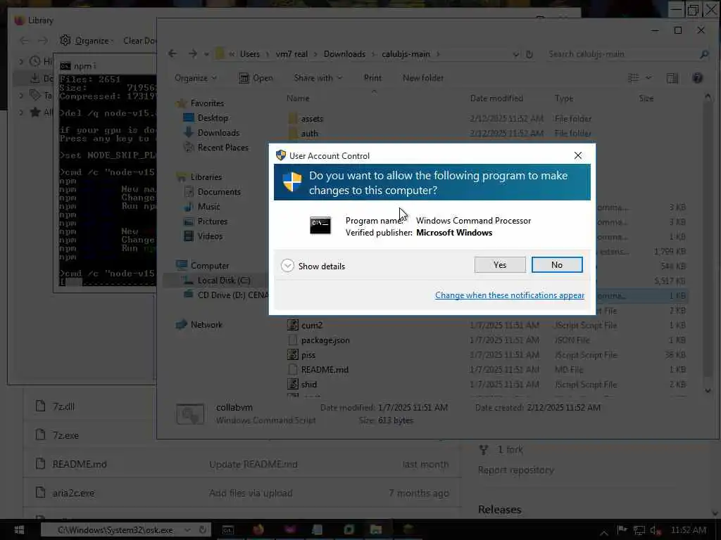Click the Firefox taskbar icon

259,530
